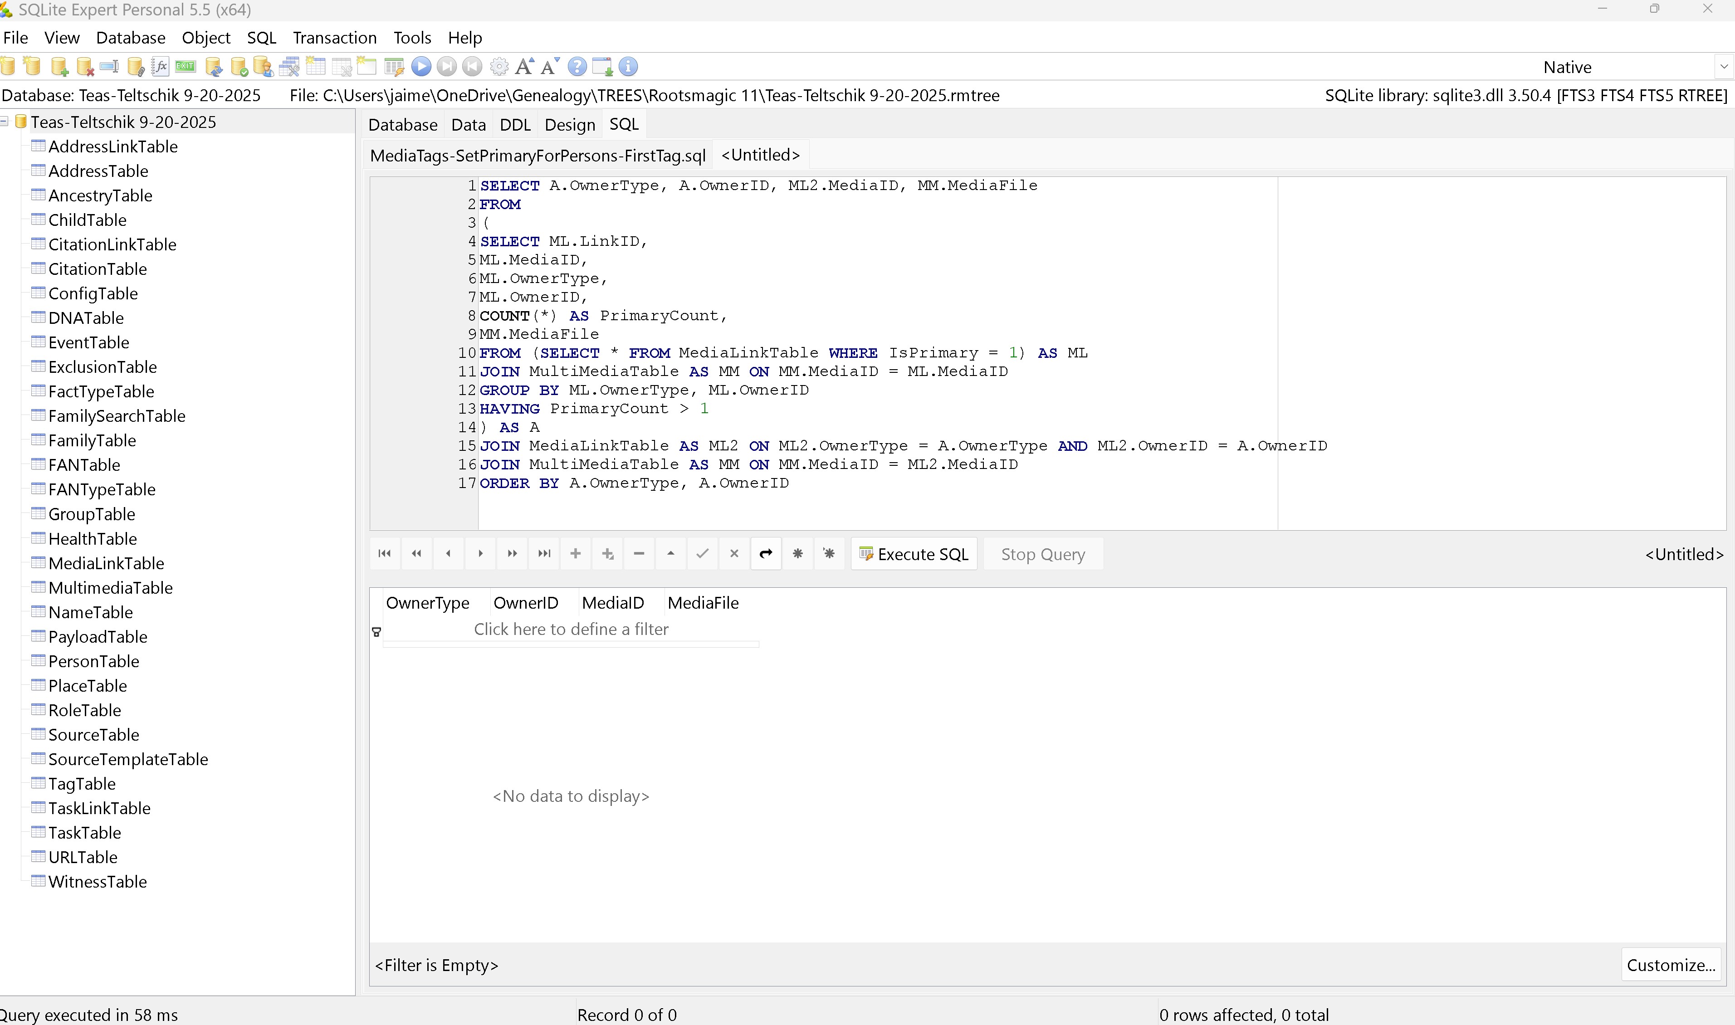Click the increase font size icon
This screenshot has width=1735, height=1025.
click(x=524, y=67)
